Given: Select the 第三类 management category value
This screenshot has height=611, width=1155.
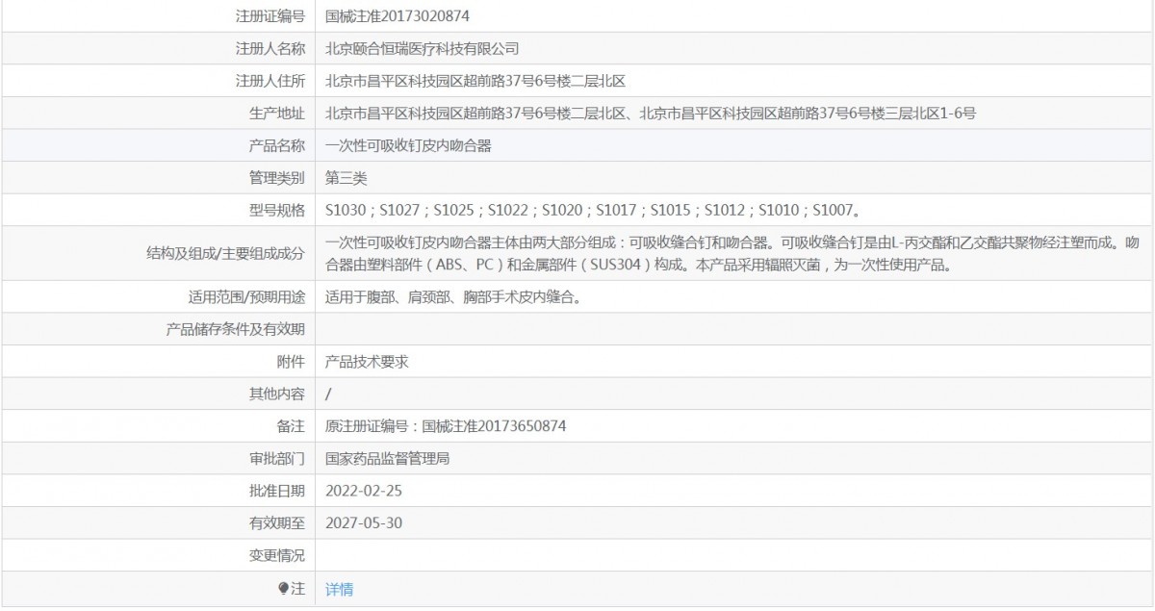Looking at the screenshot, I should [346, 178].
